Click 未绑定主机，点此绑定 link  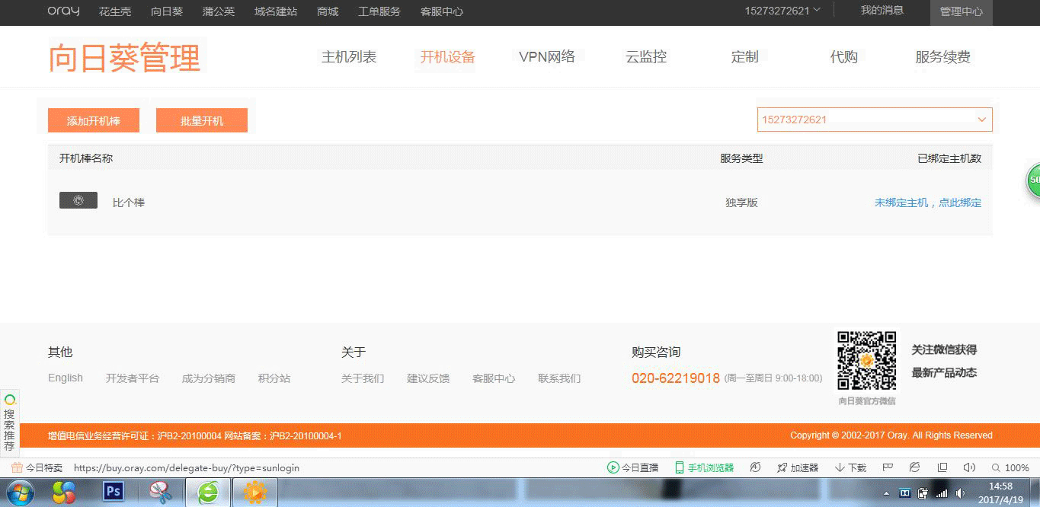(x=928, y=202)
